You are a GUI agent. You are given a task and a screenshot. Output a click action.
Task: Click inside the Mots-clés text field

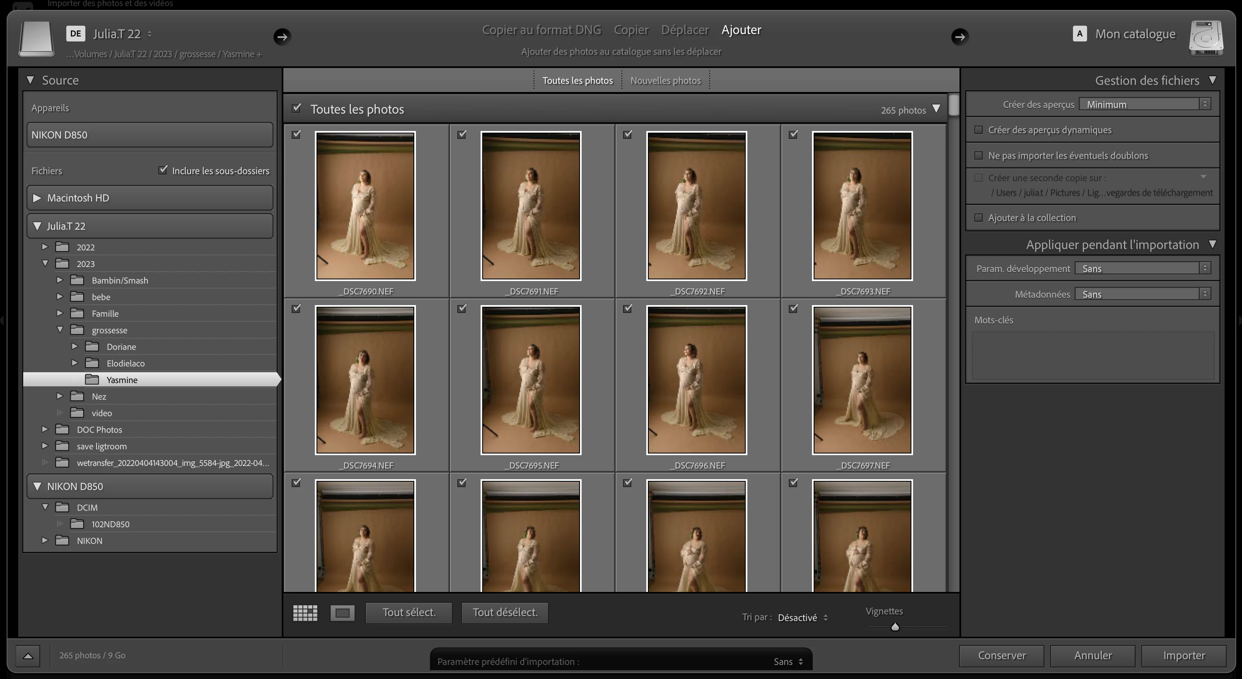tap(1092, 355)
